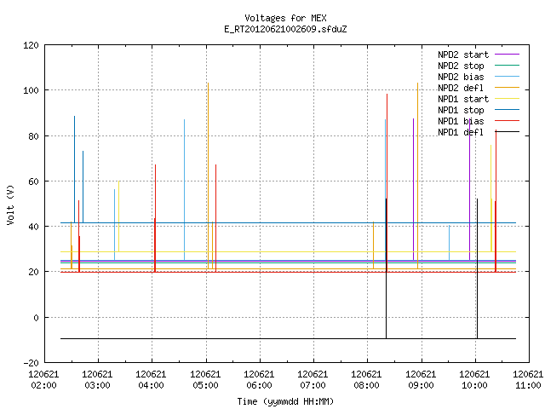
Task: Click the black vertical line just after 10:00
Action: pyautogui.click(x=477, y=268)
